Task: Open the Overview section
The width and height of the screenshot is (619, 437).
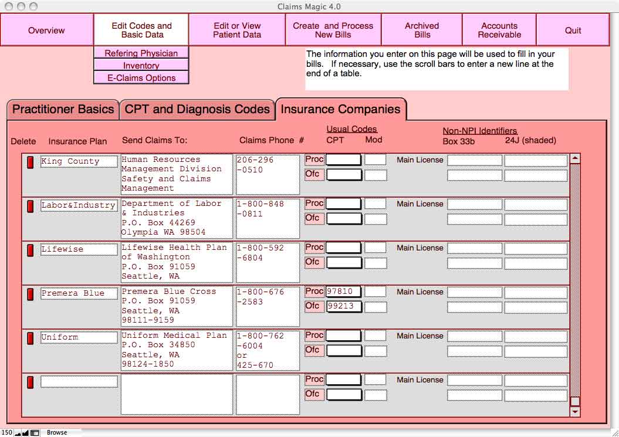Action: click(46, 31)
